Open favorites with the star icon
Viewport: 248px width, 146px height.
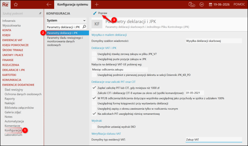coord(16,5)
